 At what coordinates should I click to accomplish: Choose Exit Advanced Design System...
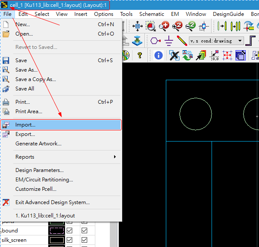click(61, 202)
